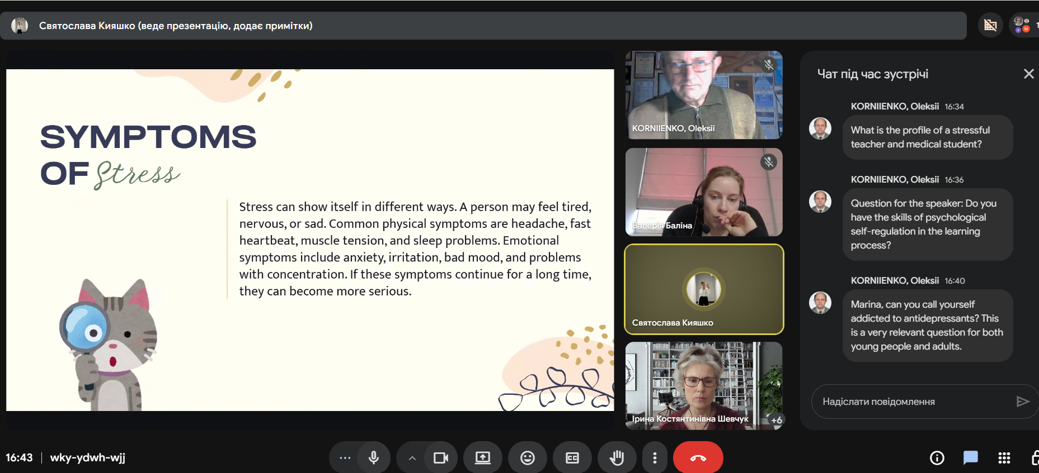The width and height of the screenshot is (1039, 473).
Task: Open the vertical three-dot more options menu
Action: (x=655, y=458)
